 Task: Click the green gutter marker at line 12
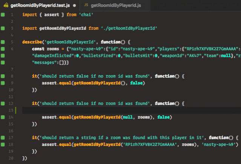[3, 103]
